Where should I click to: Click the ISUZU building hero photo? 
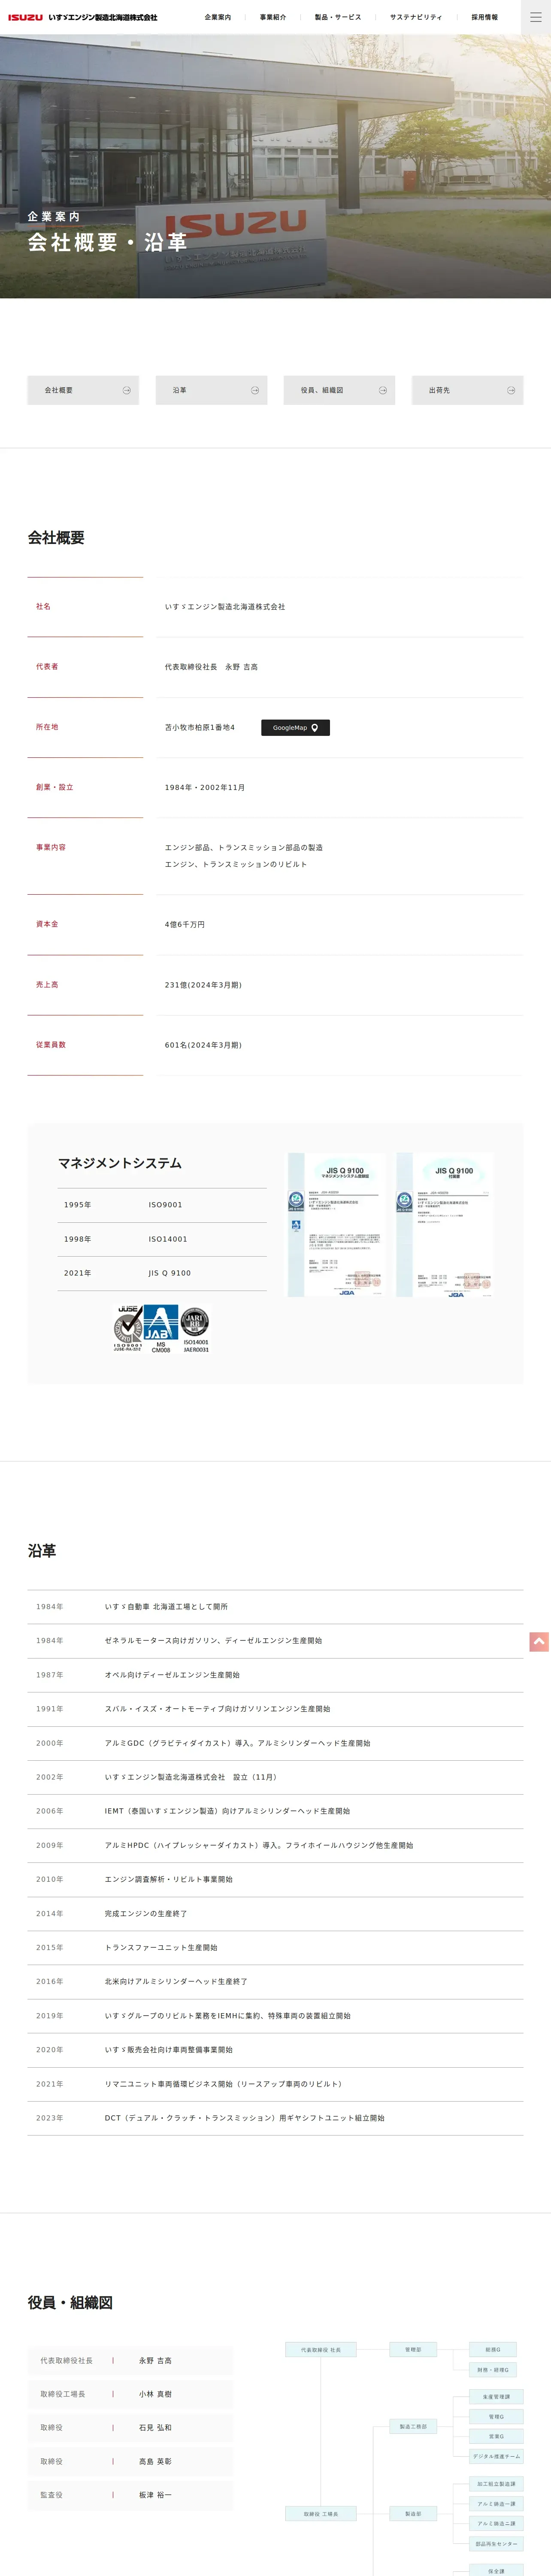pyautogui.click(x=275, y=166)
